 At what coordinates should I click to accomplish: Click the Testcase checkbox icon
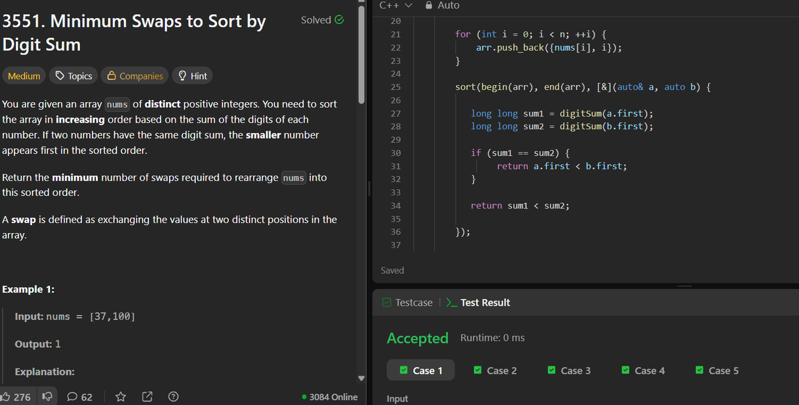[x=387, y=302]
